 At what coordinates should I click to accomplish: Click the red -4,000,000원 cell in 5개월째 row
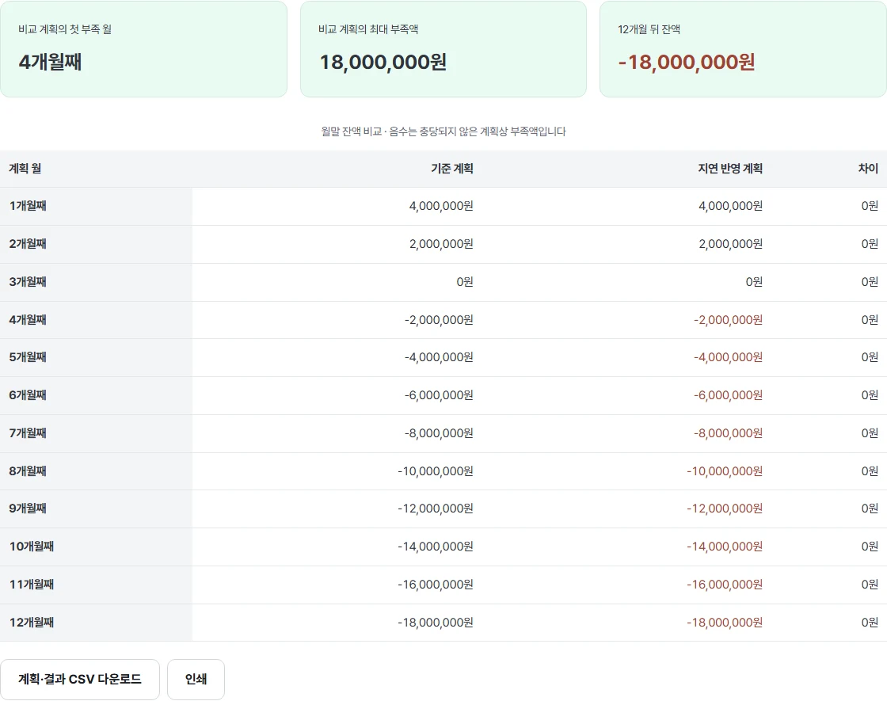point(728,357)
